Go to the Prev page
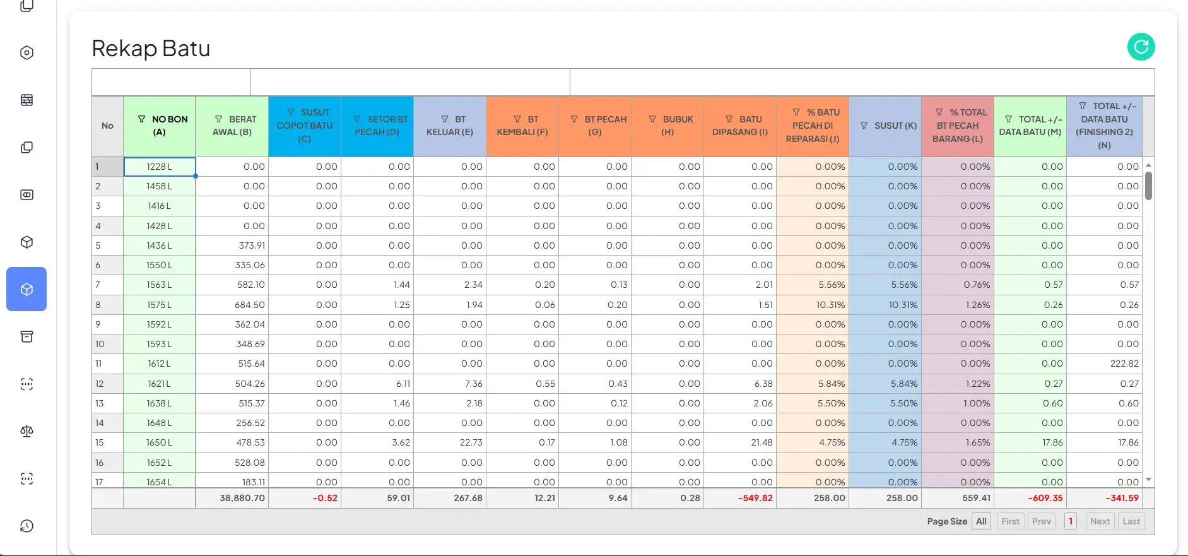Image resolution: width=1188 pixels, height=556 pixels. coord(1042,521)
